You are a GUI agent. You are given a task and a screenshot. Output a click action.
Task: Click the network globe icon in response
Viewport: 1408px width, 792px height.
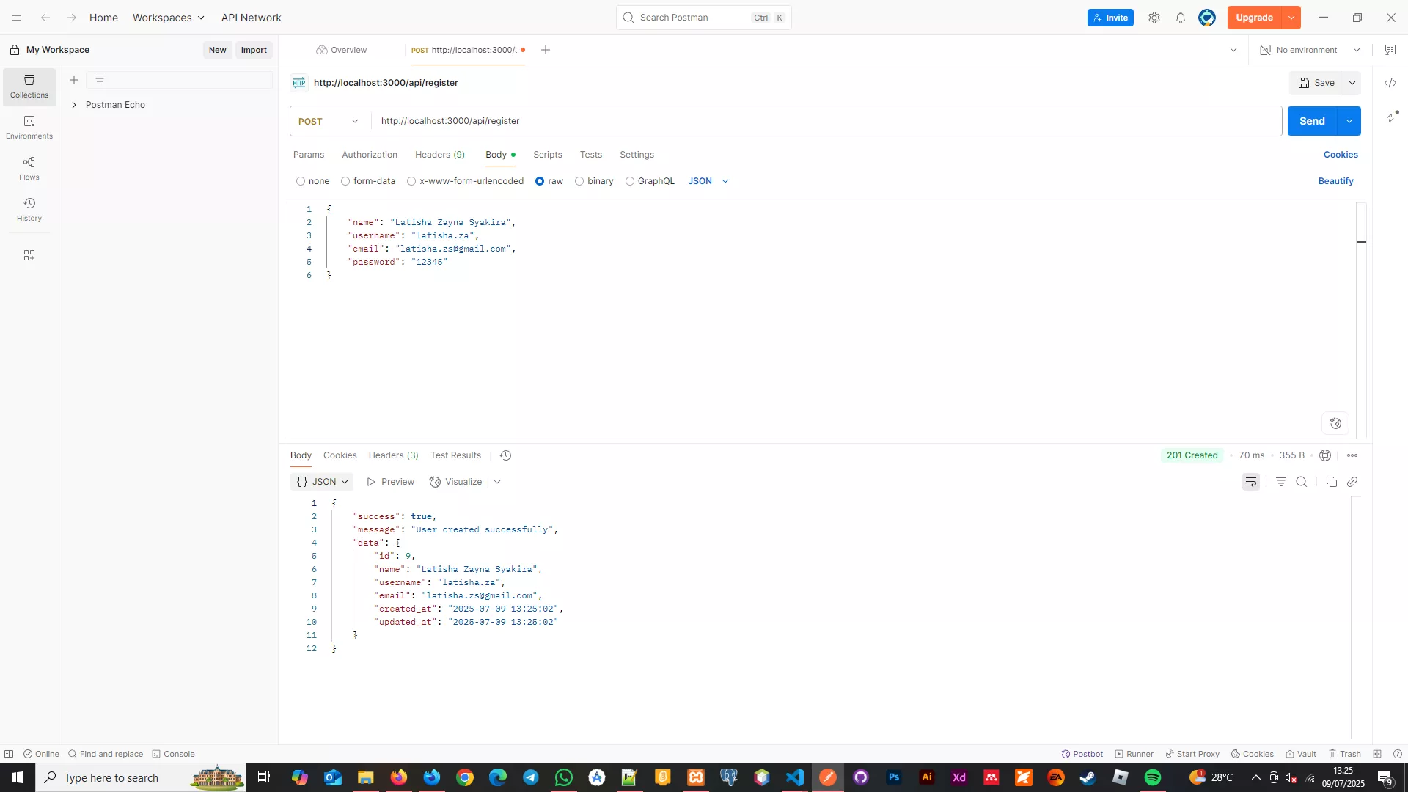coord(1325,455)
